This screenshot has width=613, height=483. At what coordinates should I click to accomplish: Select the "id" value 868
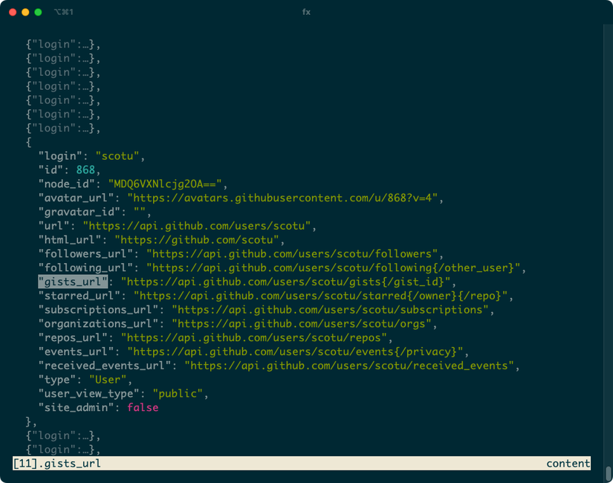pos(86,169)
